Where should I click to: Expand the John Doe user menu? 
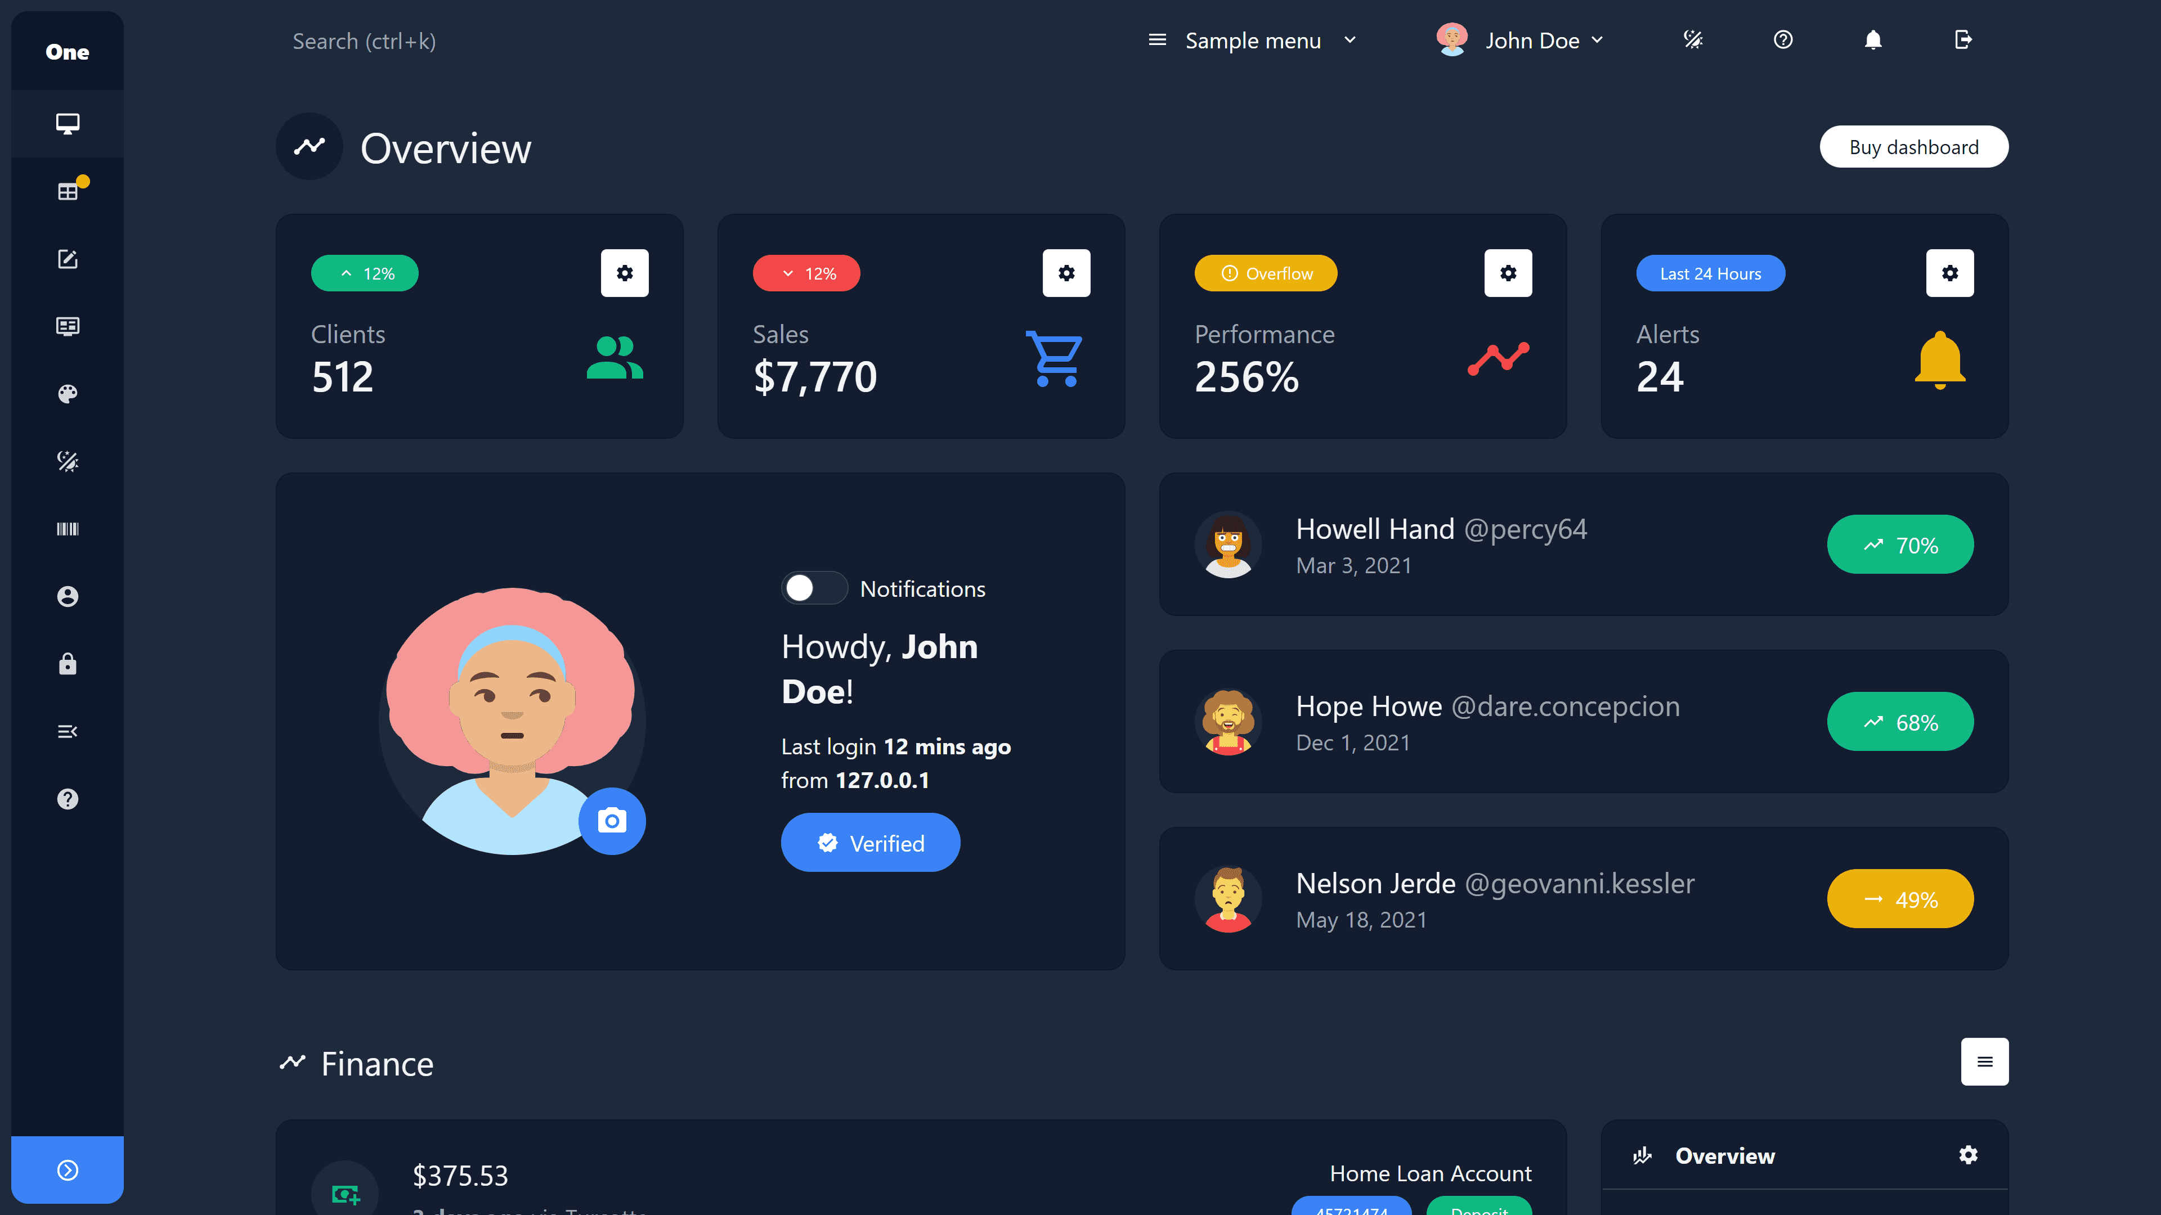pyautogui.click(x=1520, y=40)
